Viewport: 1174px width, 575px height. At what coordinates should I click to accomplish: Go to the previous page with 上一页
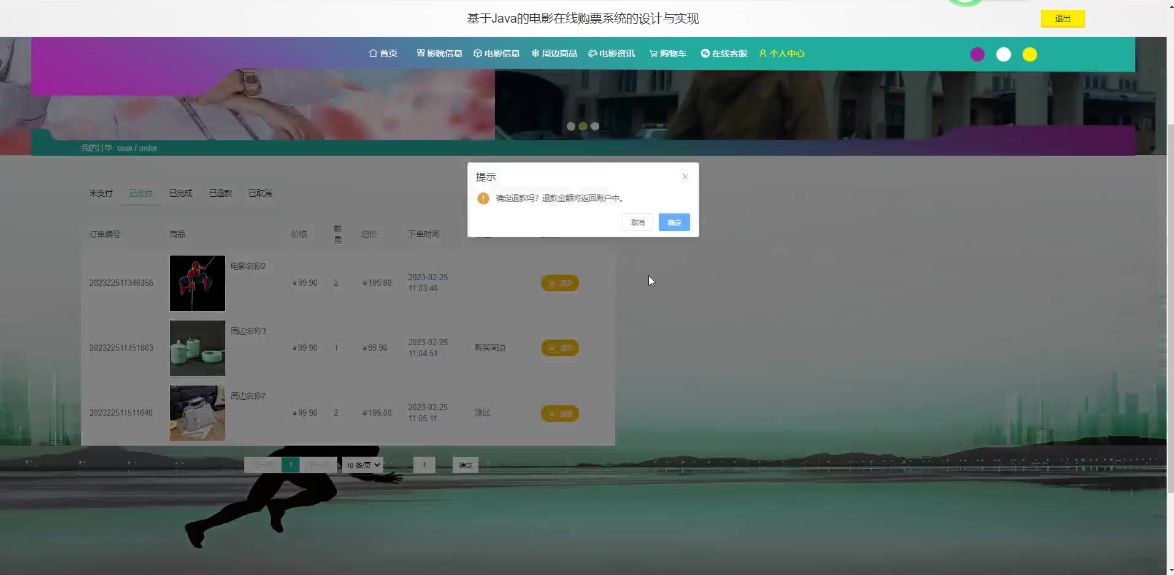click(x=263, y=465)
